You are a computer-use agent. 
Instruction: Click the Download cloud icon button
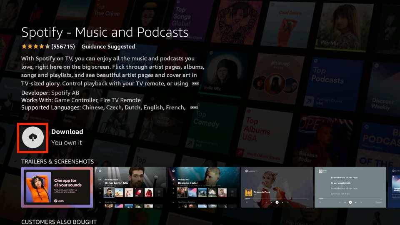tap(32, 137)
